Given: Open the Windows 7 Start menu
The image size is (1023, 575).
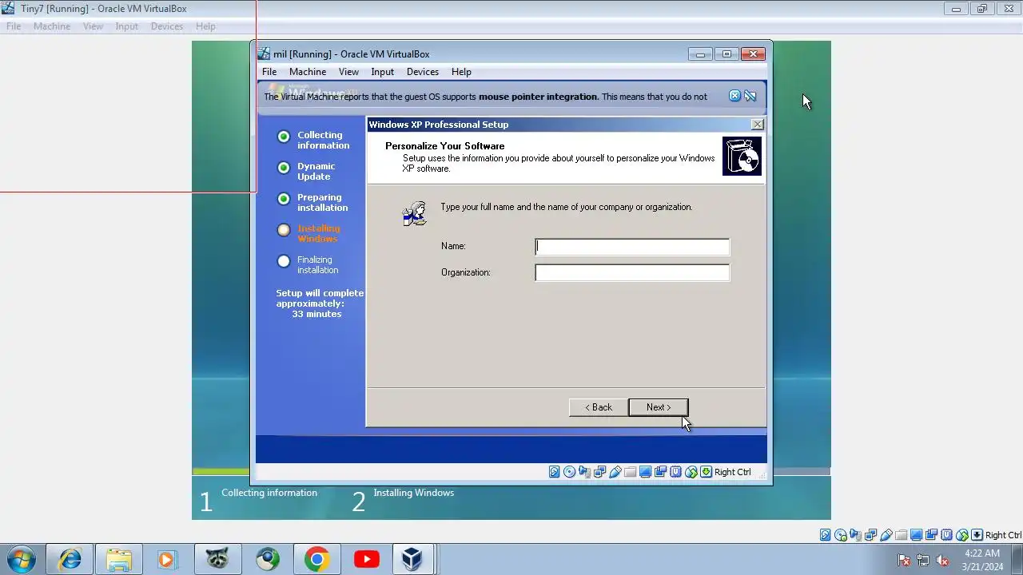Looking at the screenshot, I should 21,559.
